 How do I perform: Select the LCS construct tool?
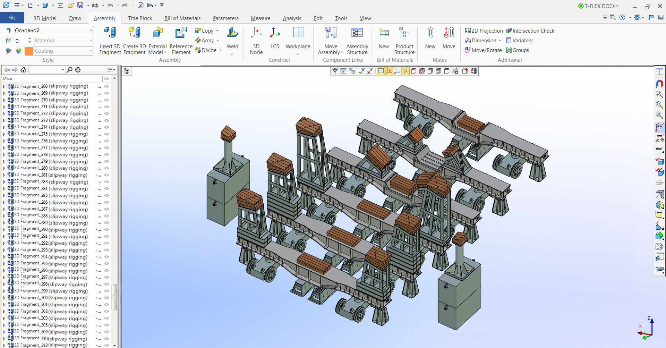click(275, 38)
